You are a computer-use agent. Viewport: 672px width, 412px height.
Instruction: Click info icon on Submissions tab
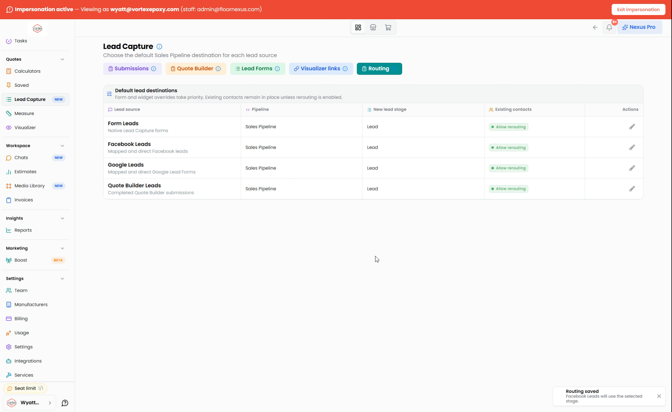pos(154,69)
